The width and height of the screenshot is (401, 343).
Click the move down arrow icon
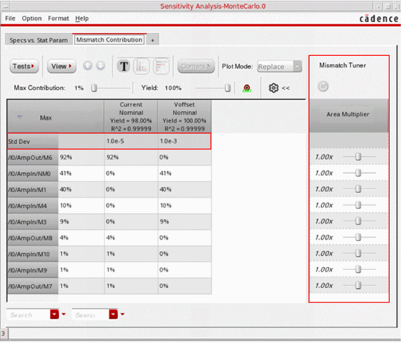pos(100,65)
